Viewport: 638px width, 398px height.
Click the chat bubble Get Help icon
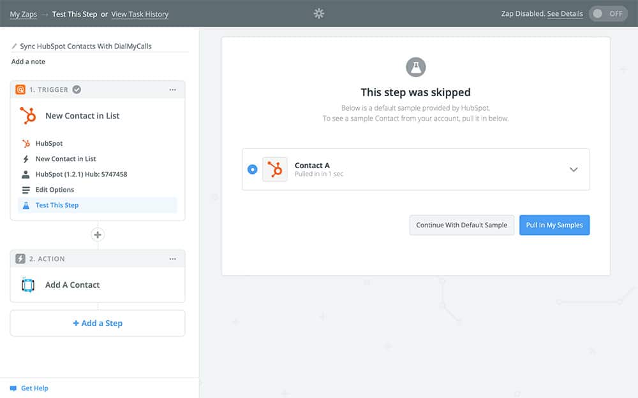[13, 388]
